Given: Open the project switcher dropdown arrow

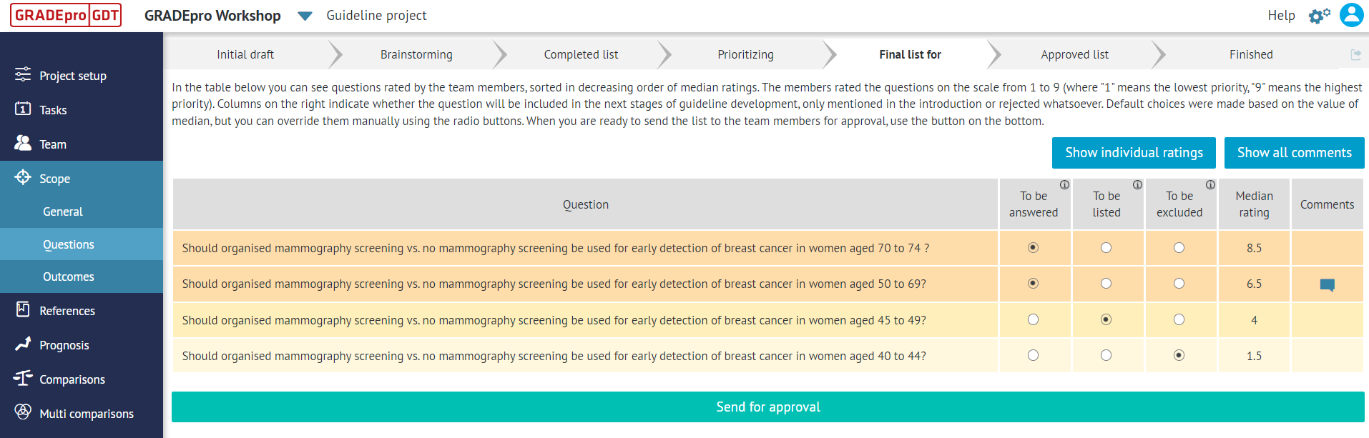Looking at the screenshot, I should coord(305,15).
